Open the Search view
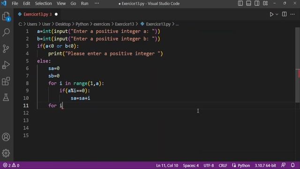This screenshot has height=169, width=300. pos(6,32)
